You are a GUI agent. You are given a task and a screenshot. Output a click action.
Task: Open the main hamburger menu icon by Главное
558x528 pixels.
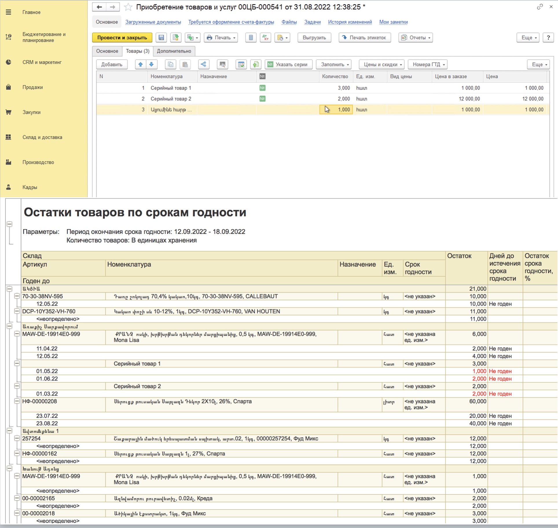[8, 12]
